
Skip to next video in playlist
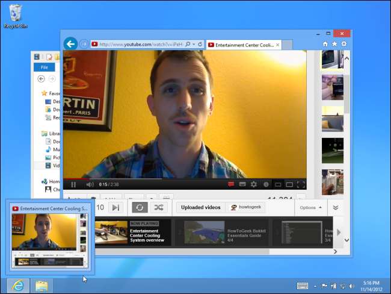pyautogui.click(x=116, y=207)
